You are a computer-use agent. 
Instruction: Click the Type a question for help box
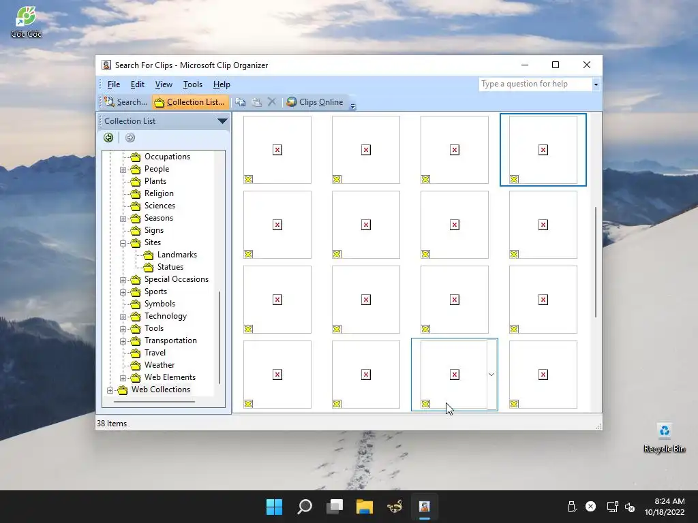point(536,84)
